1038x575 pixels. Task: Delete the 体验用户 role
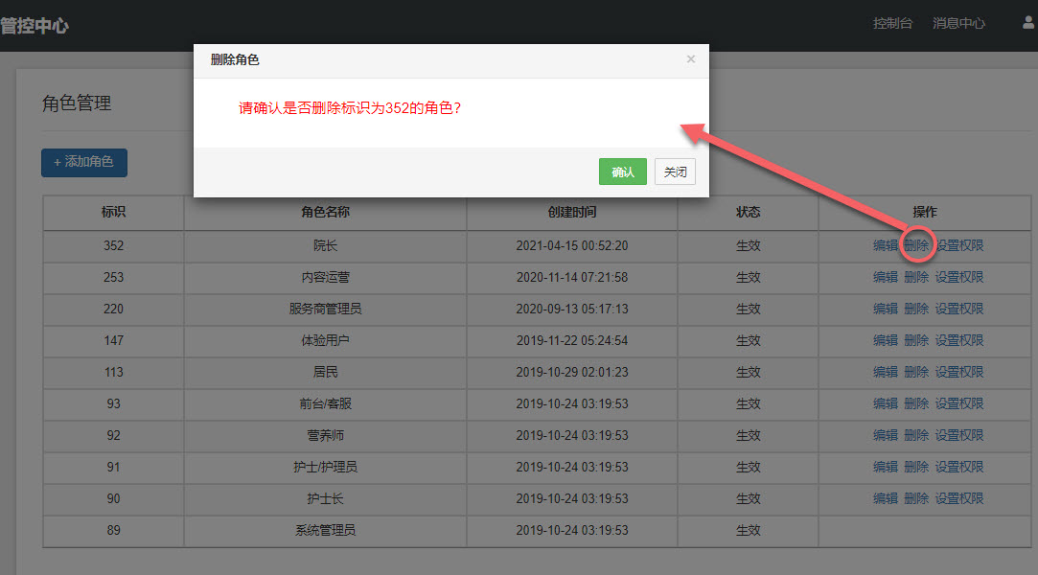(916, 340)
